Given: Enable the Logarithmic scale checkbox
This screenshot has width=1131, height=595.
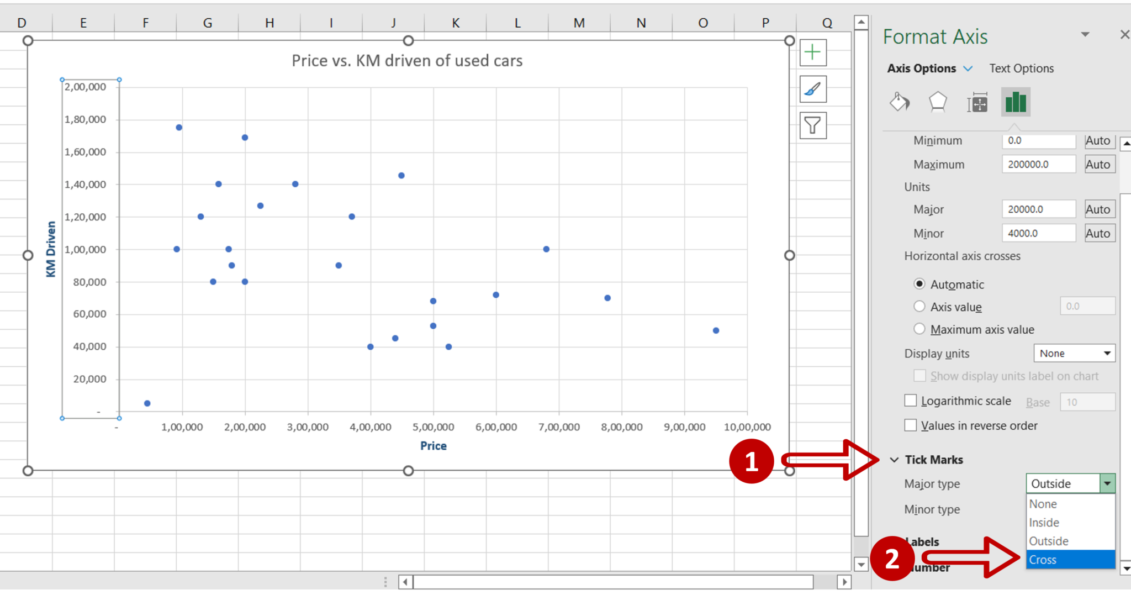Looking at the screenshot, I should tap(910, 400).
